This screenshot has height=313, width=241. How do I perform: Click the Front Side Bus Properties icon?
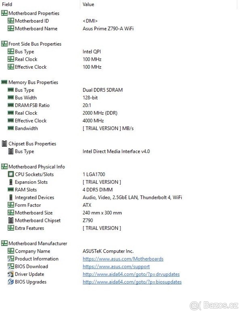[4, 44]
